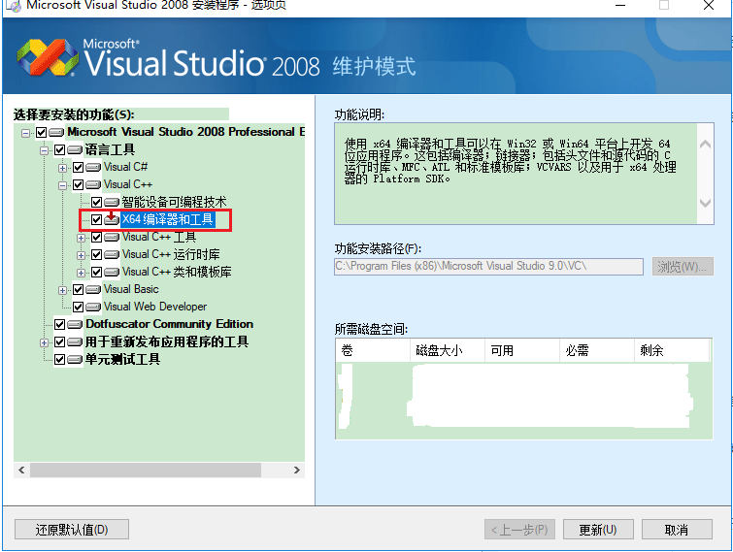733x552 pixels.
Task: Click the drive icon next to 单元测试工具
Action: 75,360
